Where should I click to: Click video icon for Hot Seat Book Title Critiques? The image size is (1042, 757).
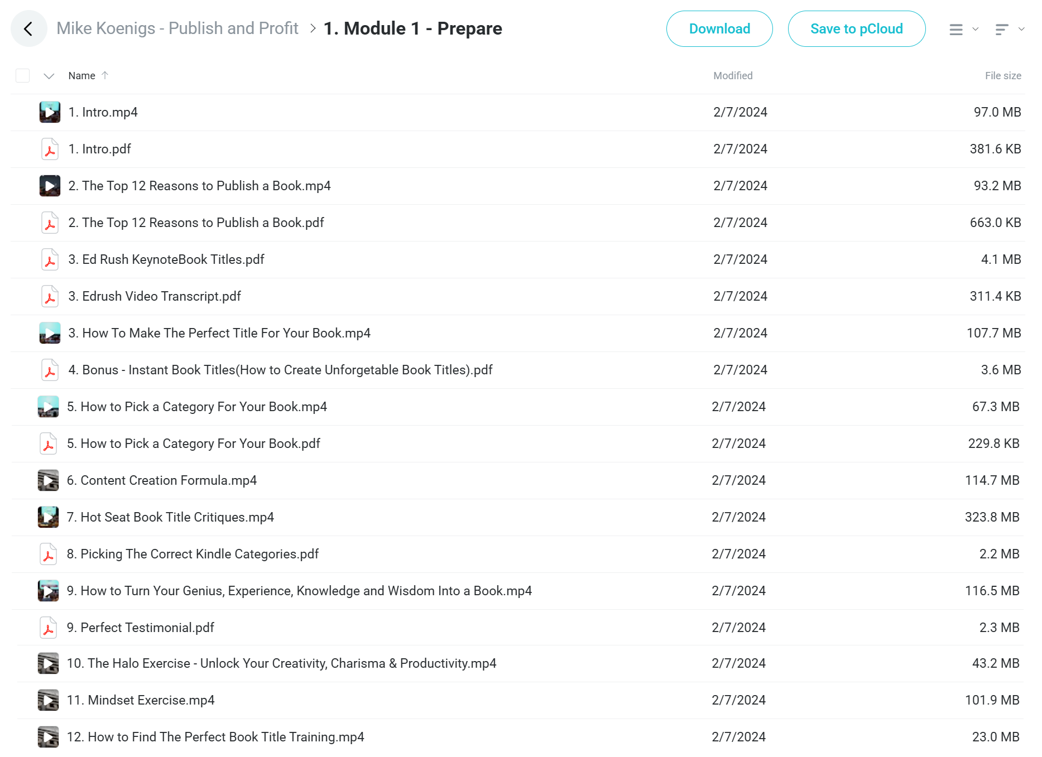48,517
